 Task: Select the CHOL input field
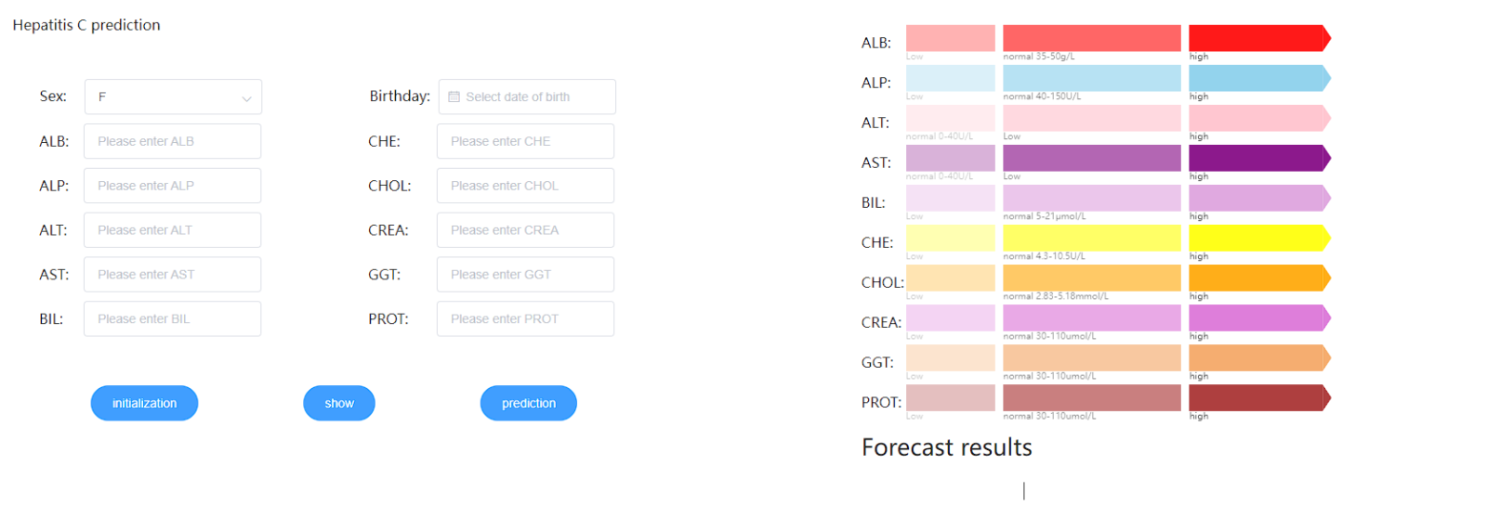pos(525,186)
